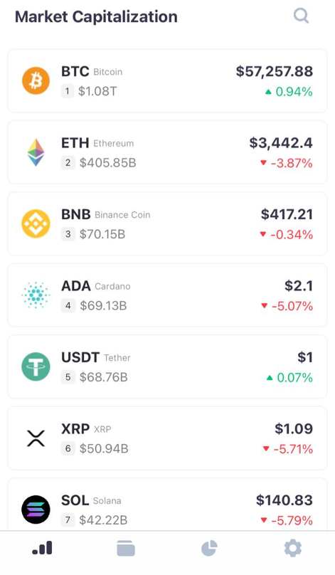
Task: Tap the orange Bitcoin logo
Action: (36, 80)
